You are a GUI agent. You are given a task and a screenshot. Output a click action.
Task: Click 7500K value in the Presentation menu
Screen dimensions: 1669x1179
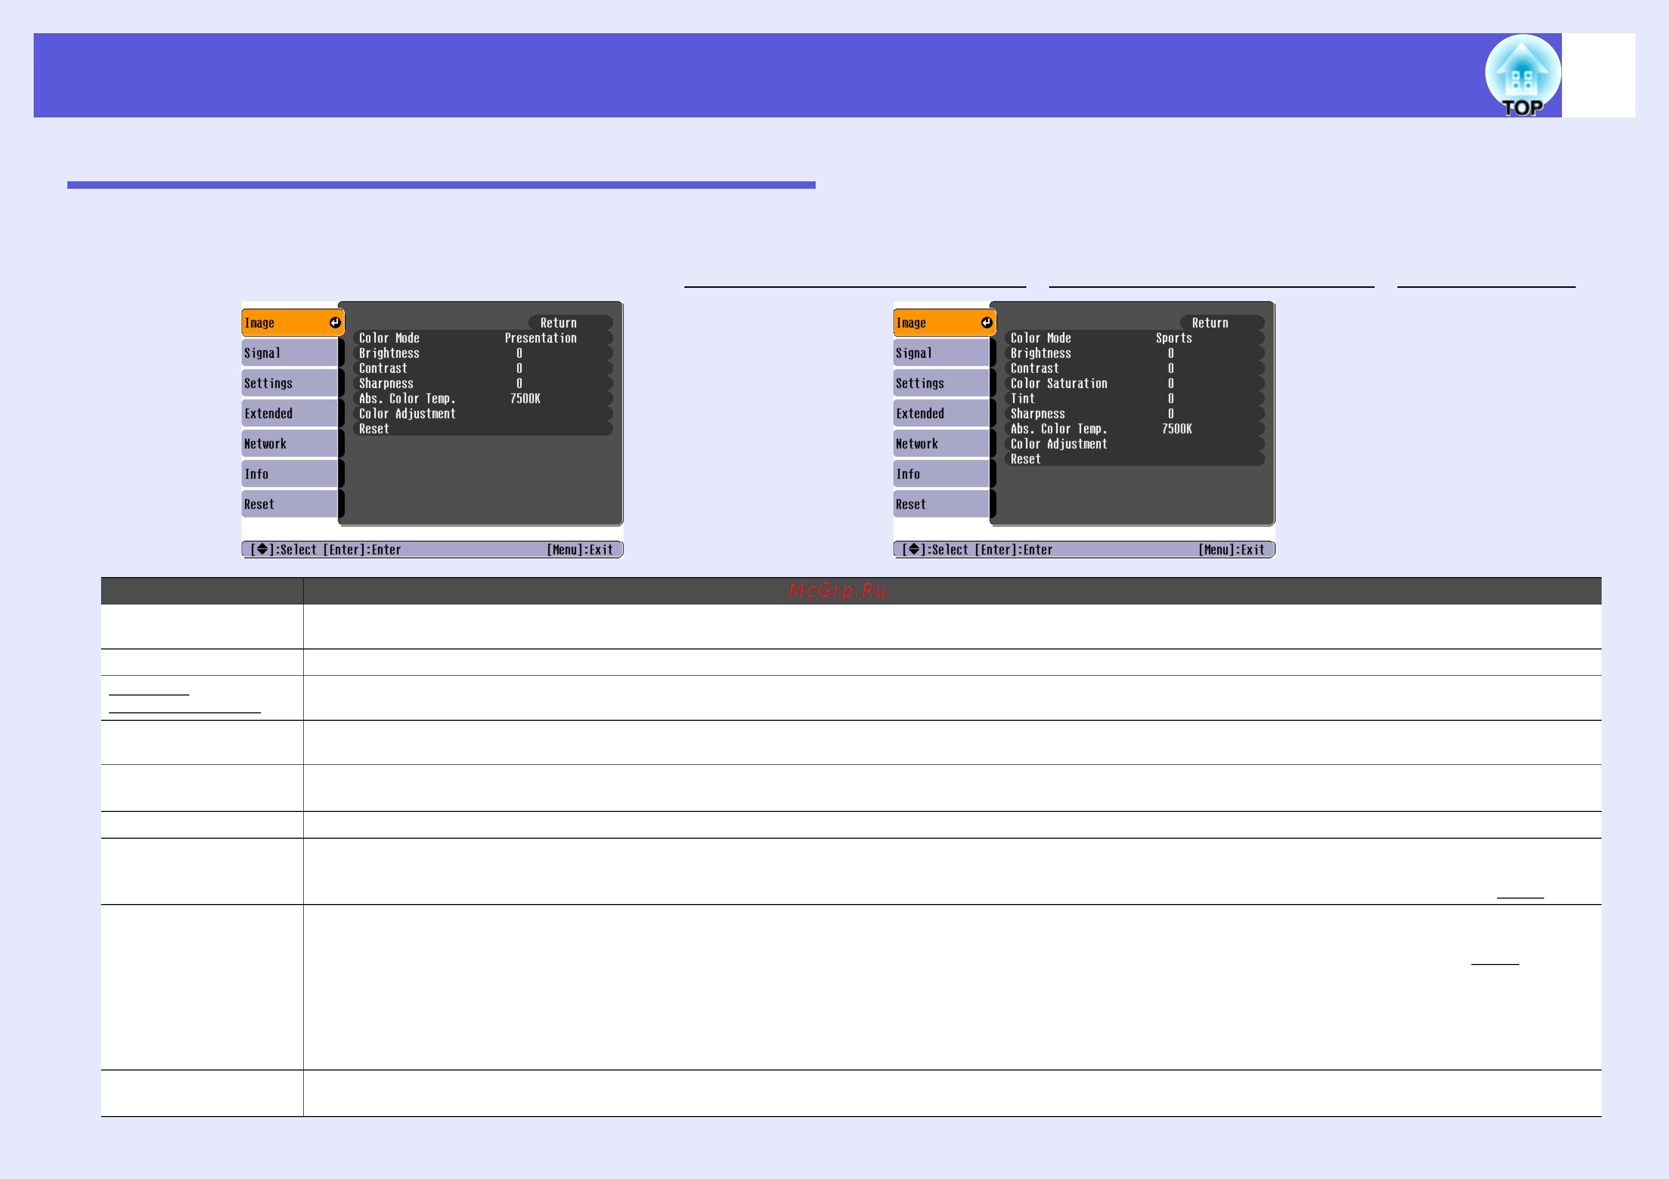[525, 398]
